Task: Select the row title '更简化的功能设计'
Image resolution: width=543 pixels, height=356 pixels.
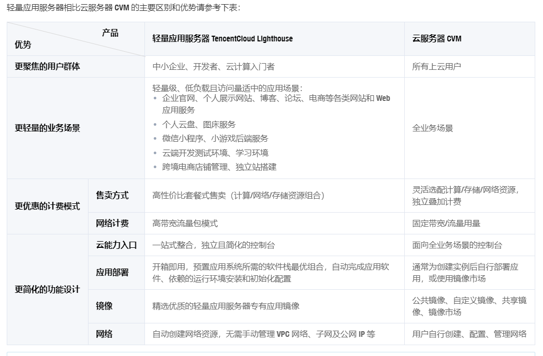Action: point(47,290)
